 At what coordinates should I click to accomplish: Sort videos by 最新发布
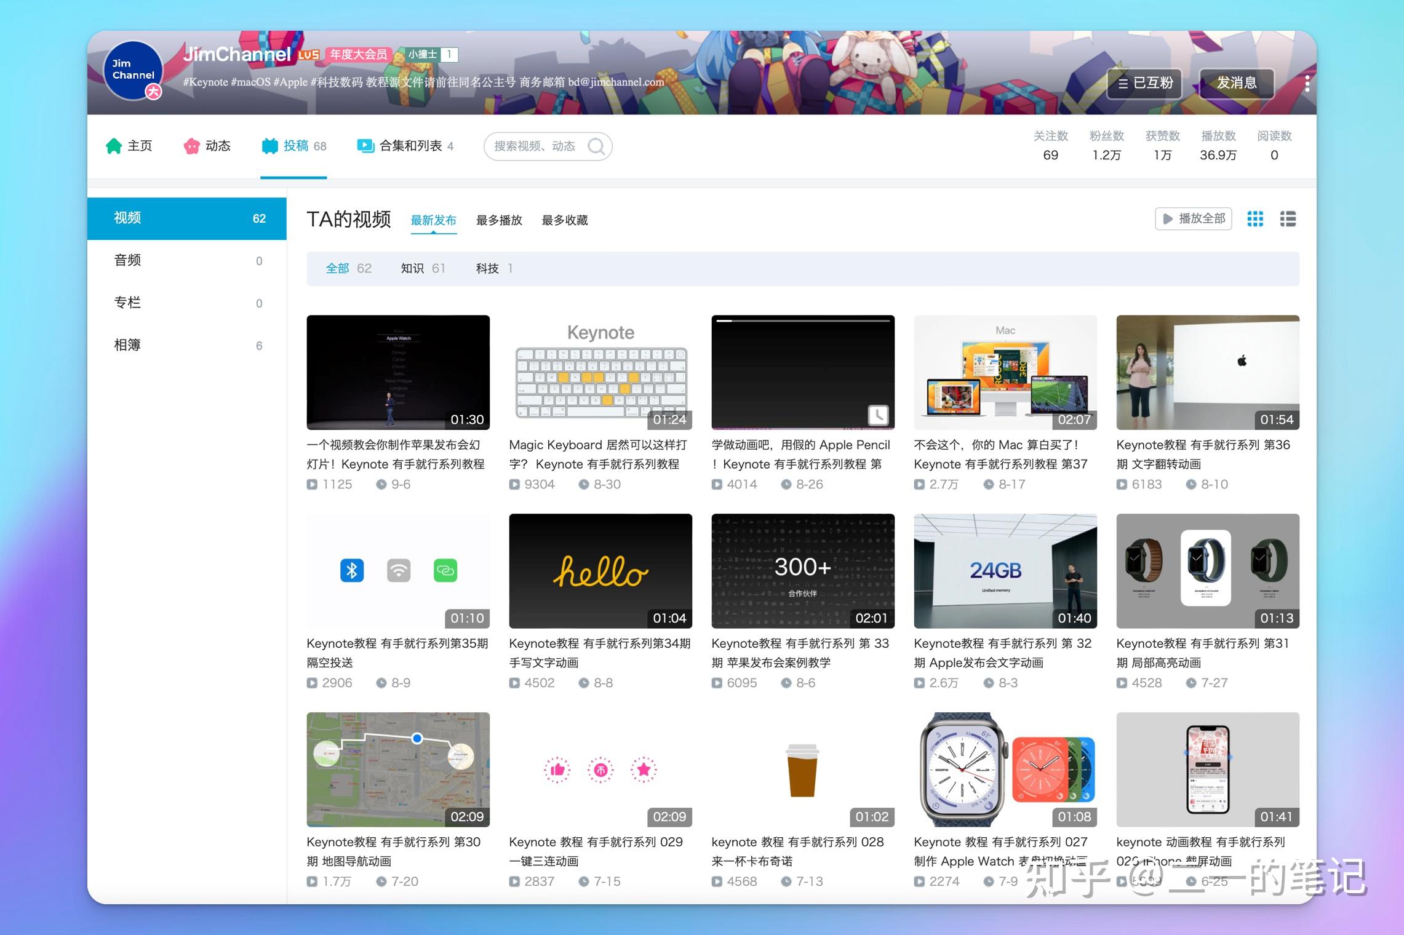click(x=433, y=220)
